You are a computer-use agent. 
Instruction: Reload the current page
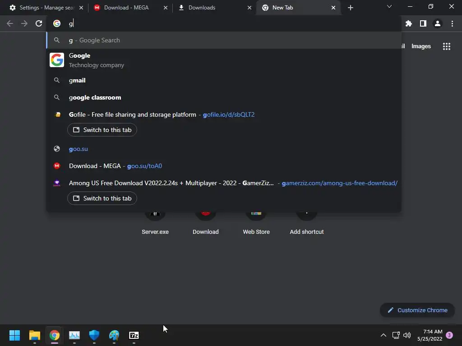coord(39,23)
